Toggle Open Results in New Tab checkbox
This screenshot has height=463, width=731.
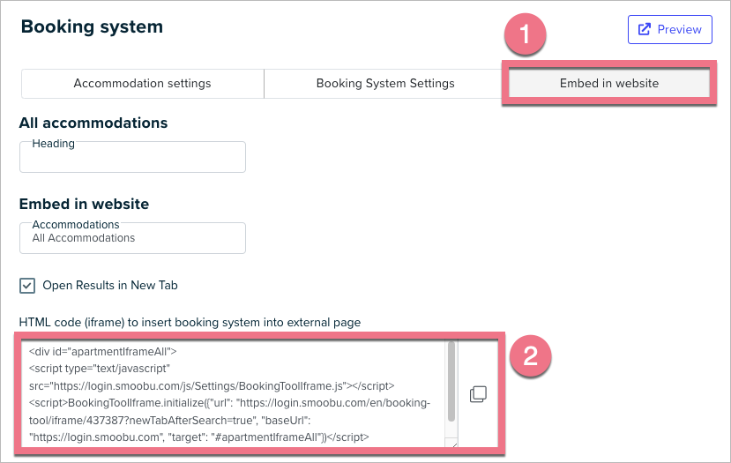[x=27, y=286]
